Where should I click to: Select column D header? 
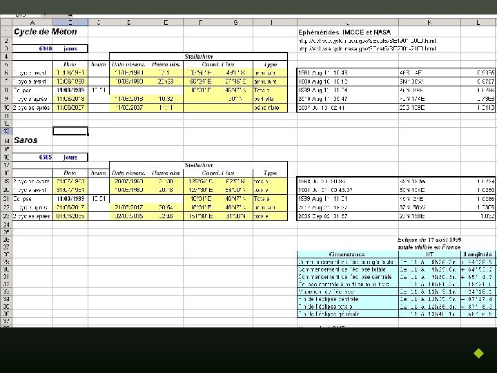click(128, 23)
